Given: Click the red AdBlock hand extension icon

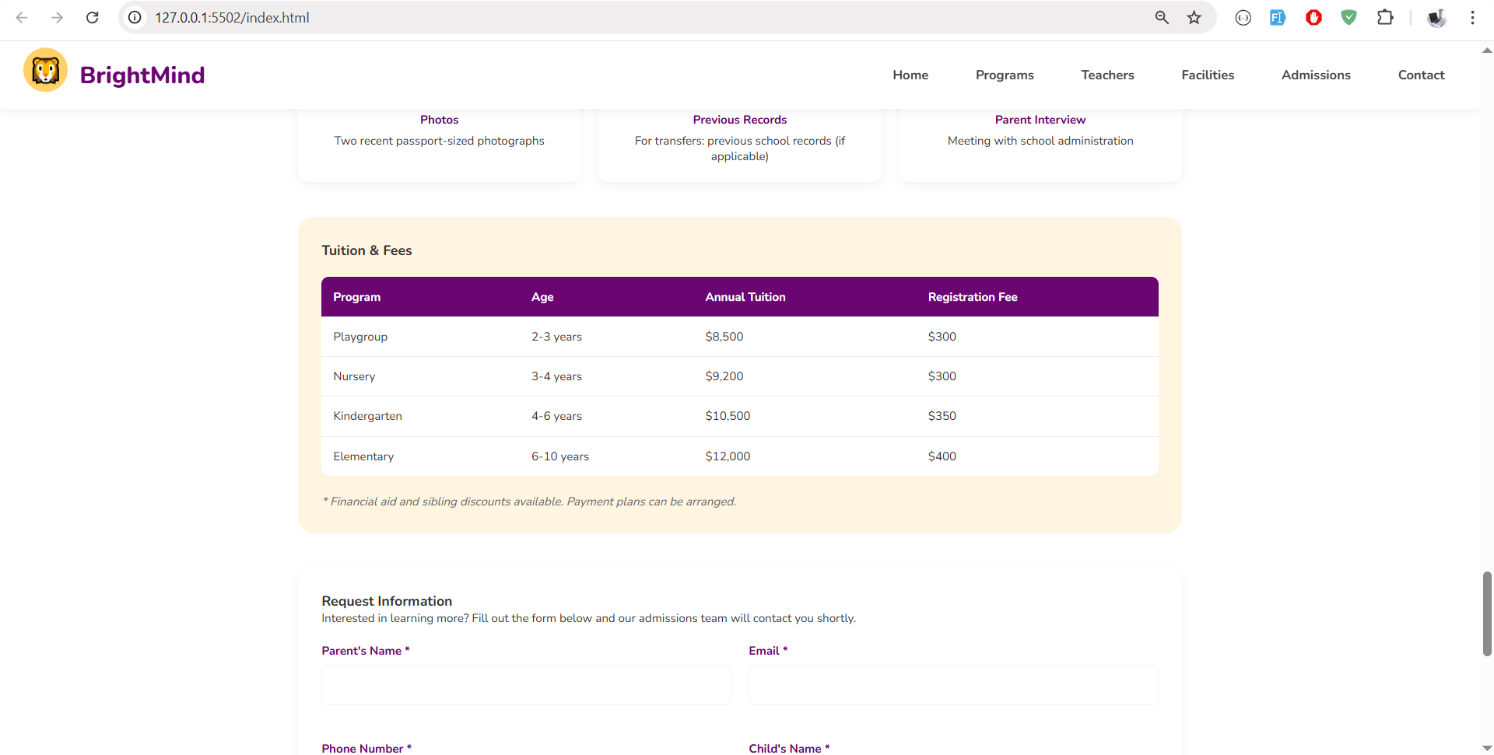Looking at the screenshot, I should point(1313,17).
